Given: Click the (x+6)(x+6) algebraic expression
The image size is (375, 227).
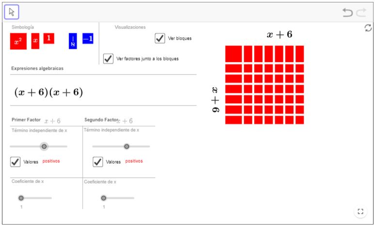Looking at the screenshot, I should [x=49, y=92].
